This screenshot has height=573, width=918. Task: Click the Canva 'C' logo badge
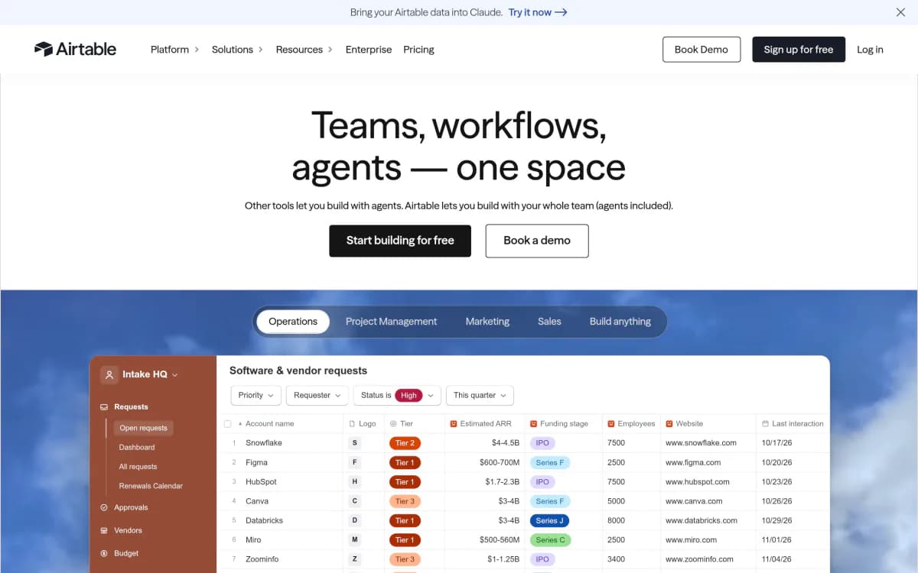pyautogui.click(x=354, y=501)
